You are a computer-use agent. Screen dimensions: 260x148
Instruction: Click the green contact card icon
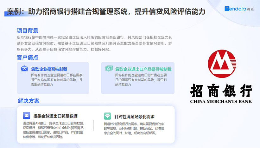click(x=109, y=69)
